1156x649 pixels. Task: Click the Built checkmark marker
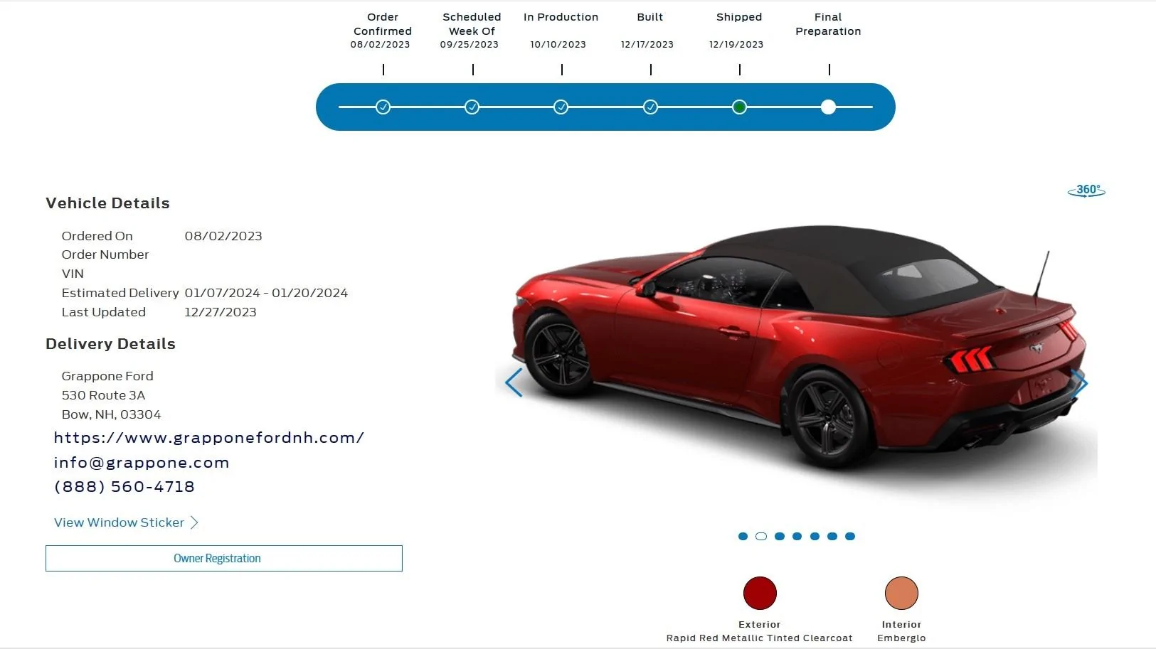[x=650, y=107]
